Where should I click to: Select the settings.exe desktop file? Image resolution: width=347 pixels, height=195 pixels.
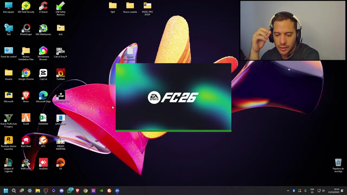[x=61, y=119]
